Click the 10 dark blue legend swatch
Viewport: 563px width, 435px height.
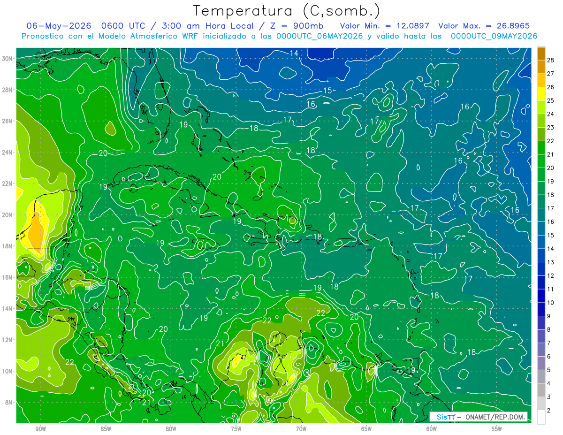541,296
